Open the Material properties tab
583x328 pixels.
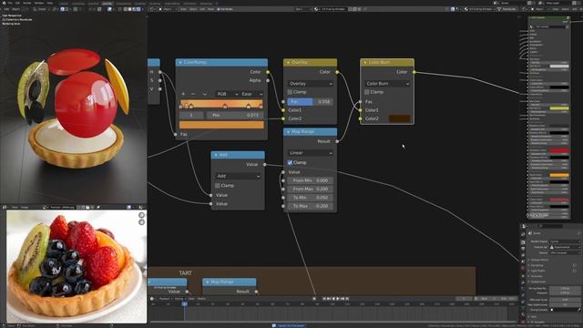[523, 314]
